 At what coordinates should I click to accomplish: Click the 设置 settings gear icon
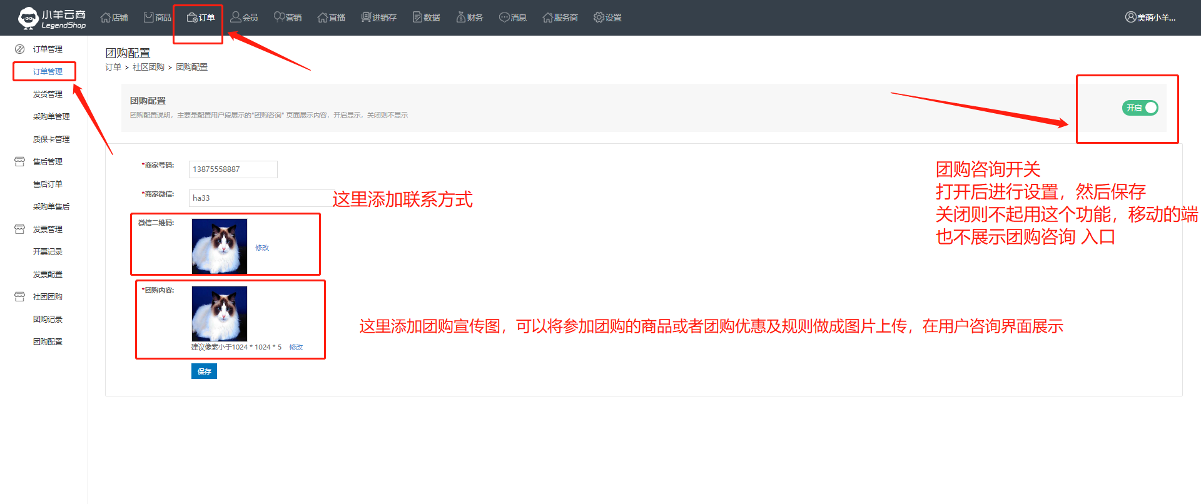click(x=599, y=18)
